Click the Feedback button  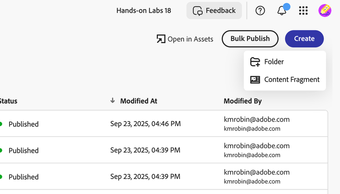[214, 10]
